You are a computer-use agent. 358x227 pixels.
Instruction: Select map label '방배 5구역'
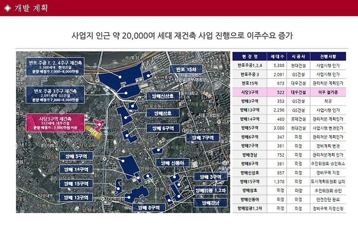(76, 156)
